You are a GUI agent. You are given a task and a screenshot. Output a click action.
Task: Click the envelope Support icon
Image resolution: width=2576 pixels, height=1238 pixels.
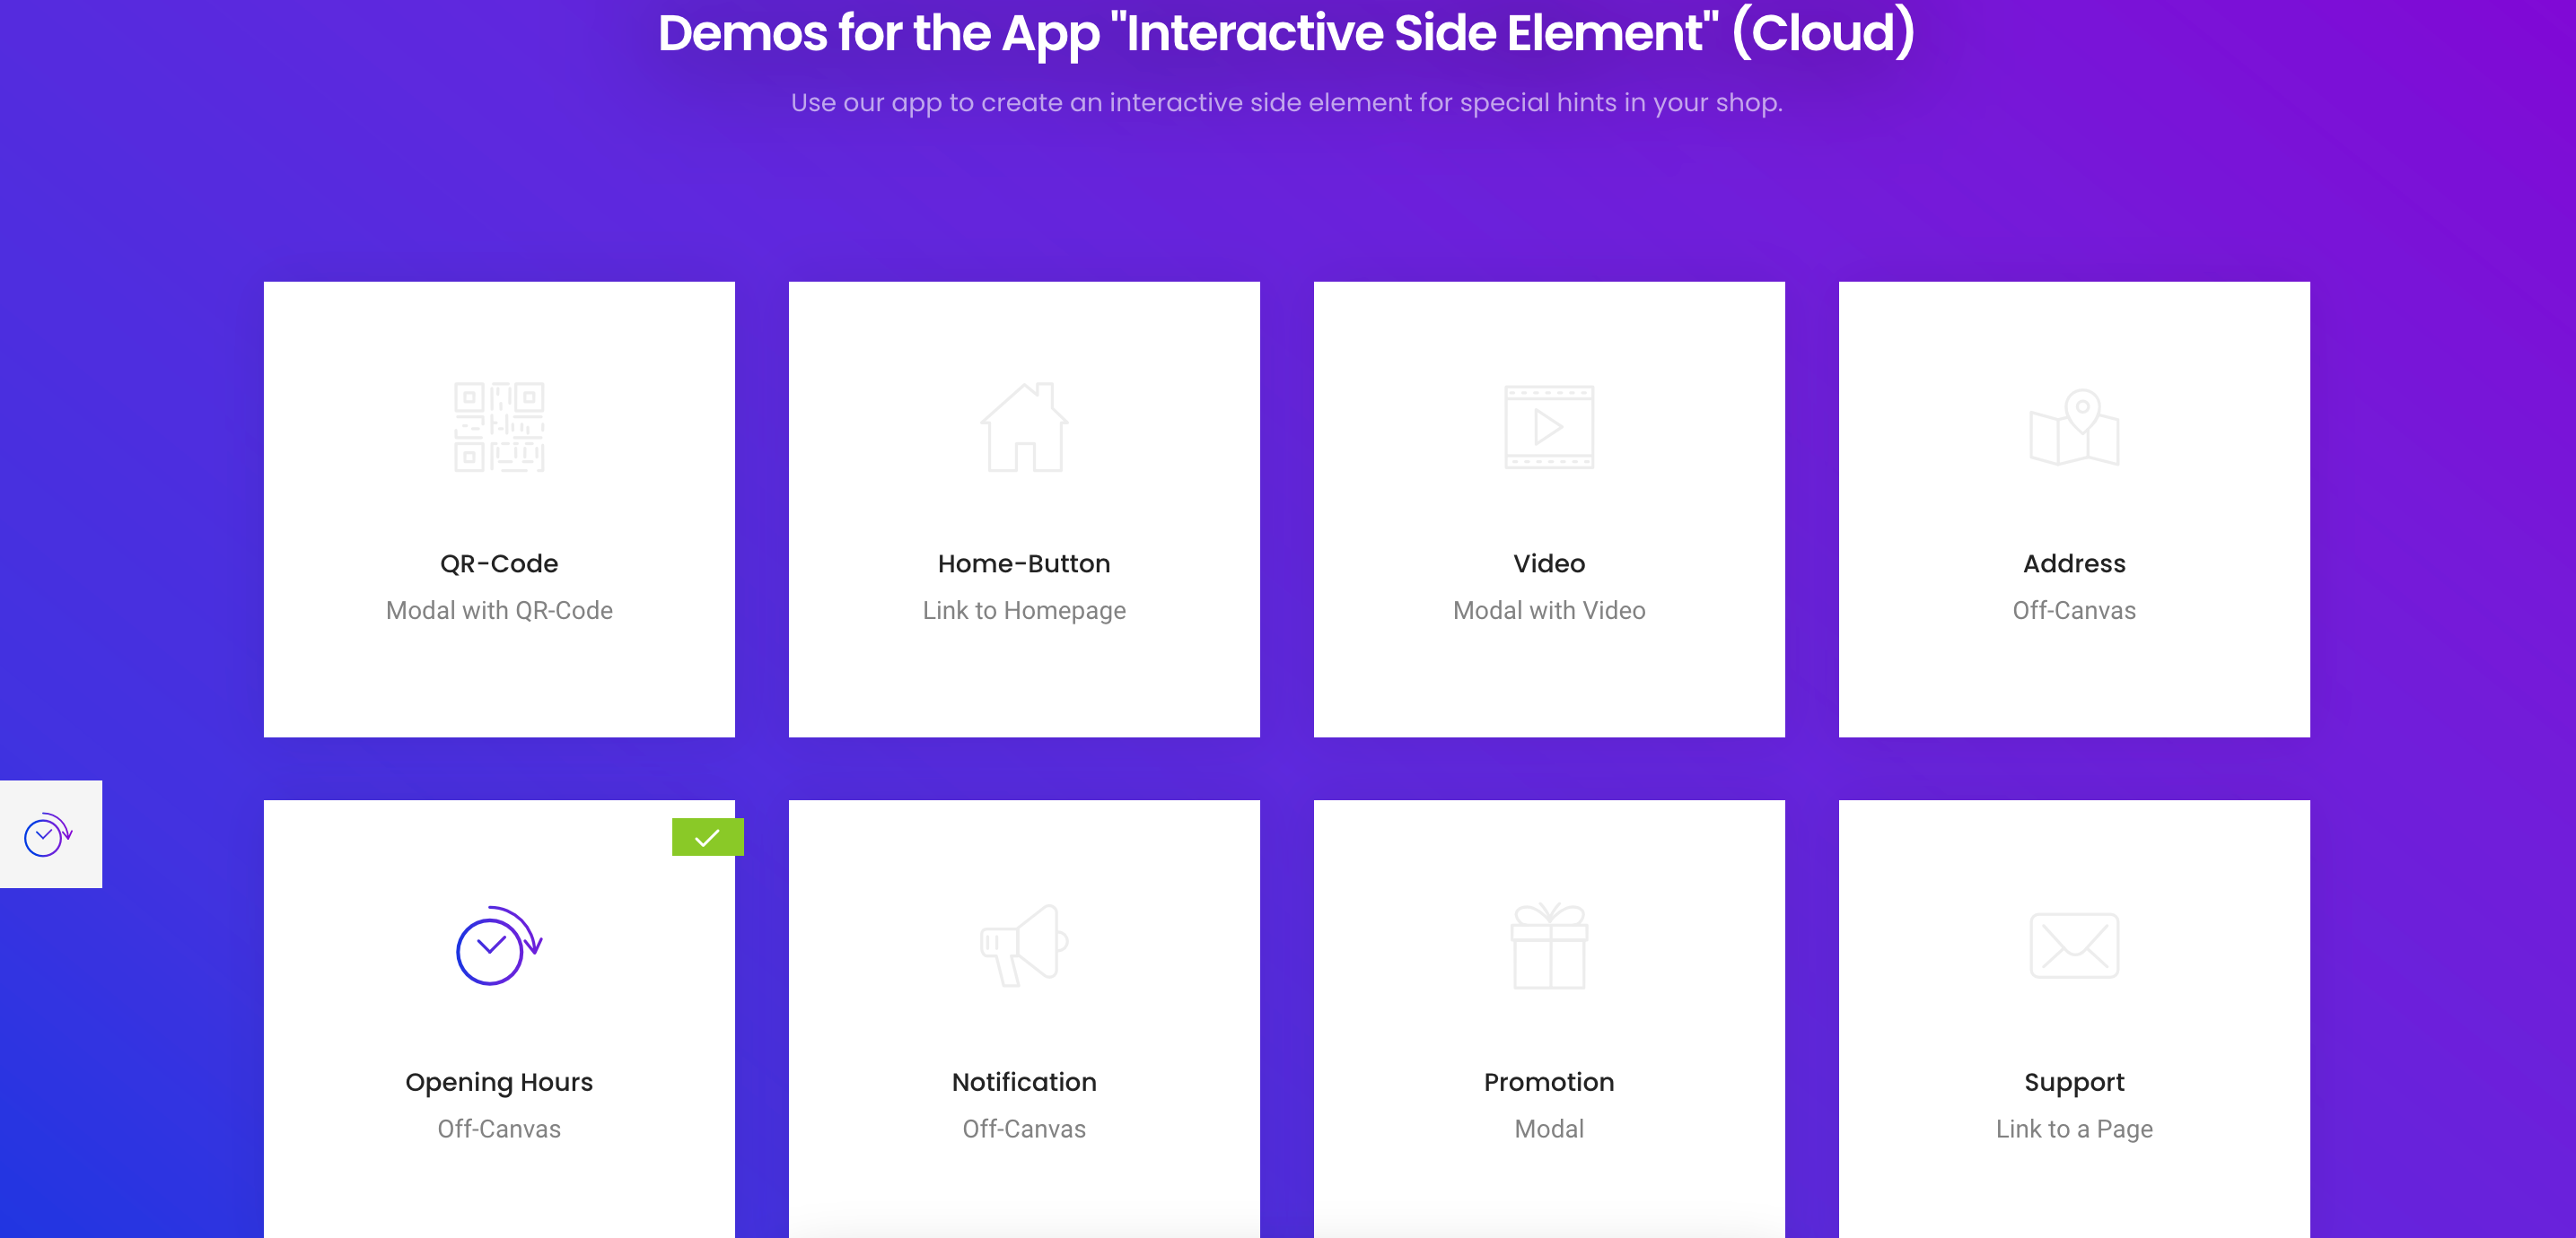click(x=2074, y=946)
